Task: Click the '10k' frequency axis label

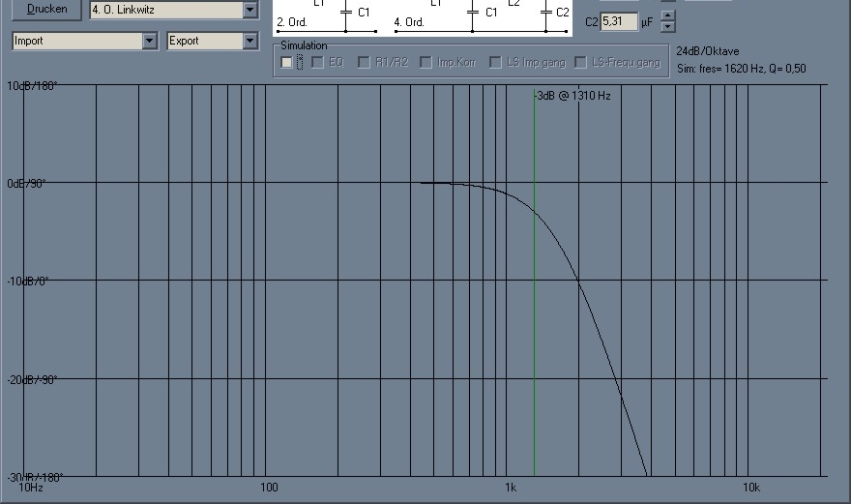Action: 751,488
